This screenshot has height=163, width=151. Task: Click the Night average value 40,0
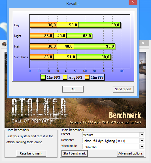(61, 36)
